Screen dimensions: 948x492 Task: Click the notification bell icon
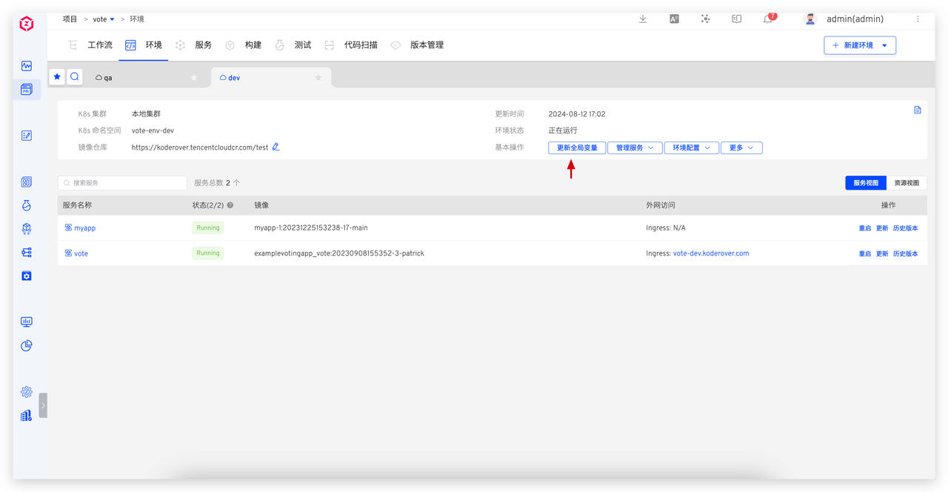click(768, 19)
